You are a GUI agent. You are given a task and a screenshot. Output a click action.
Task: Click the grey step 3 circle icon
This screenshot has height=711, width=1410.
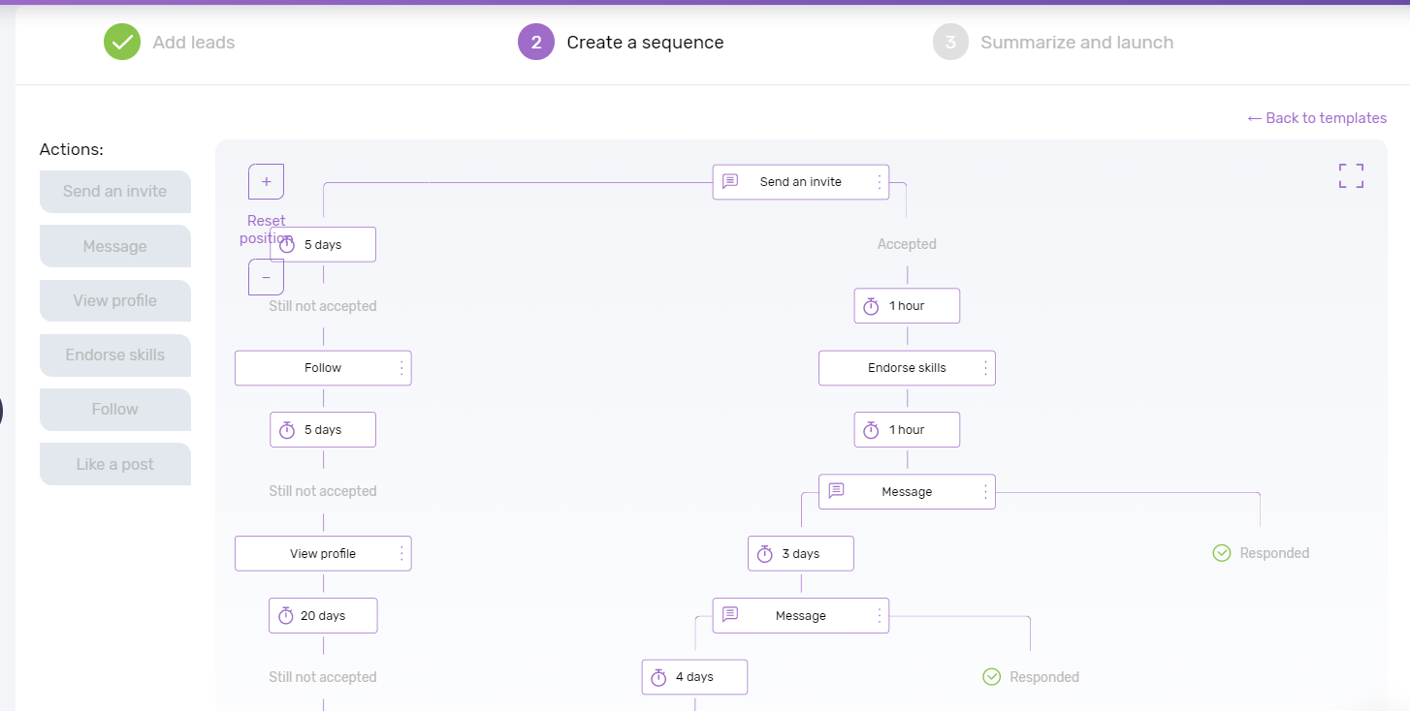pyautogui.click(x=951, y=42)
